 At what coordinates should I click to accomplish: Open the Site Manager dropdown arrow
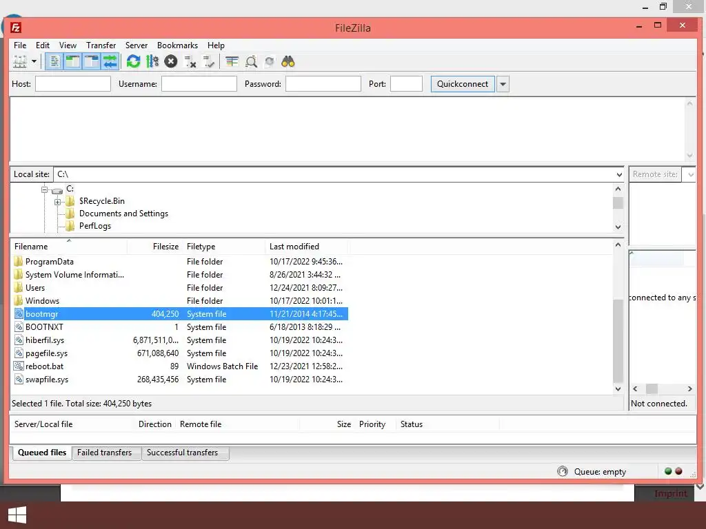click(34, 61)
